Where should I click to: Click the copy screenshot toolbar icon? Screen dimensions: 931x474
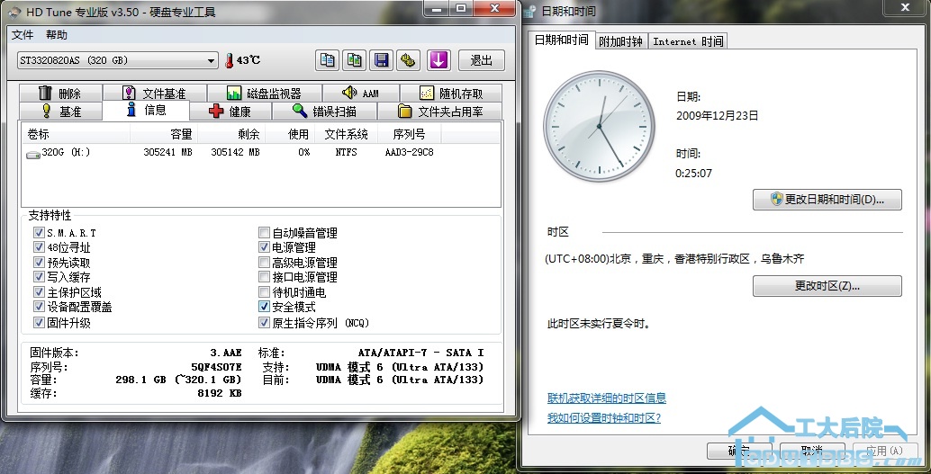tap(355, 60)
